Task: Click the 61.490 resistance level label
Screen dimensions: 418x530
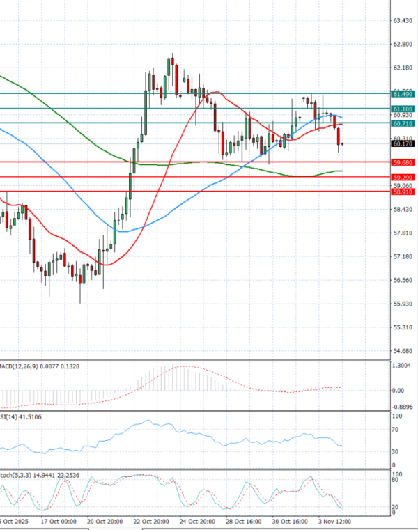Action: 403,93
